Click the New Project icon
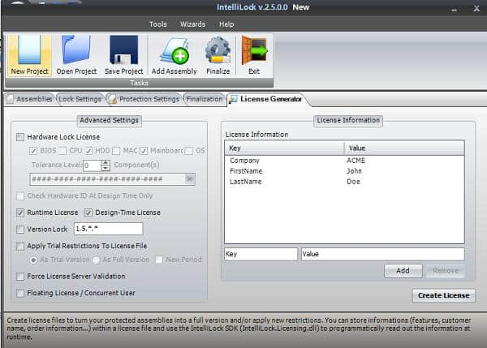Viewport: 487px width, 348px height. 29,49
